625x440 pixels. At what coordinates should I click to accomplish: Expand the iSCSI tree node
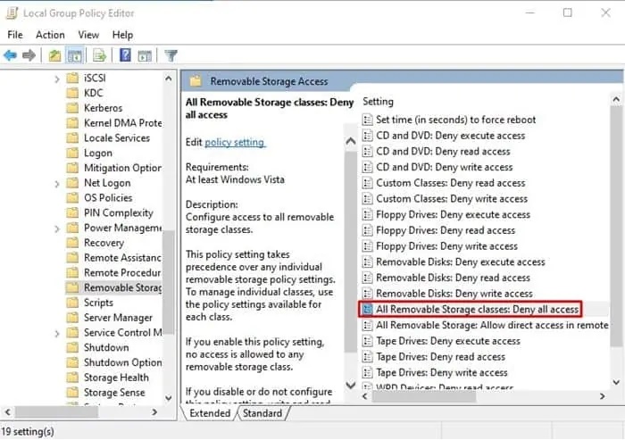(x=57, y=79)
